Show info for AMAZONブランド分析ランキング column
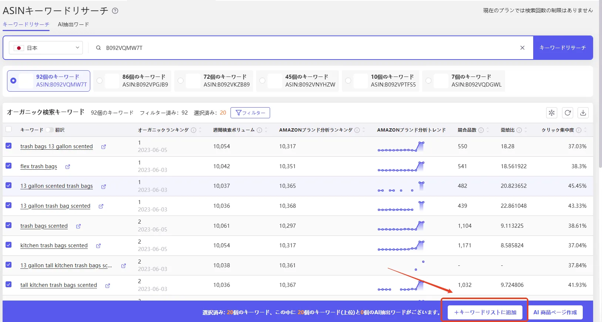Viewport: 602px width, 322px height. (357, 130)
